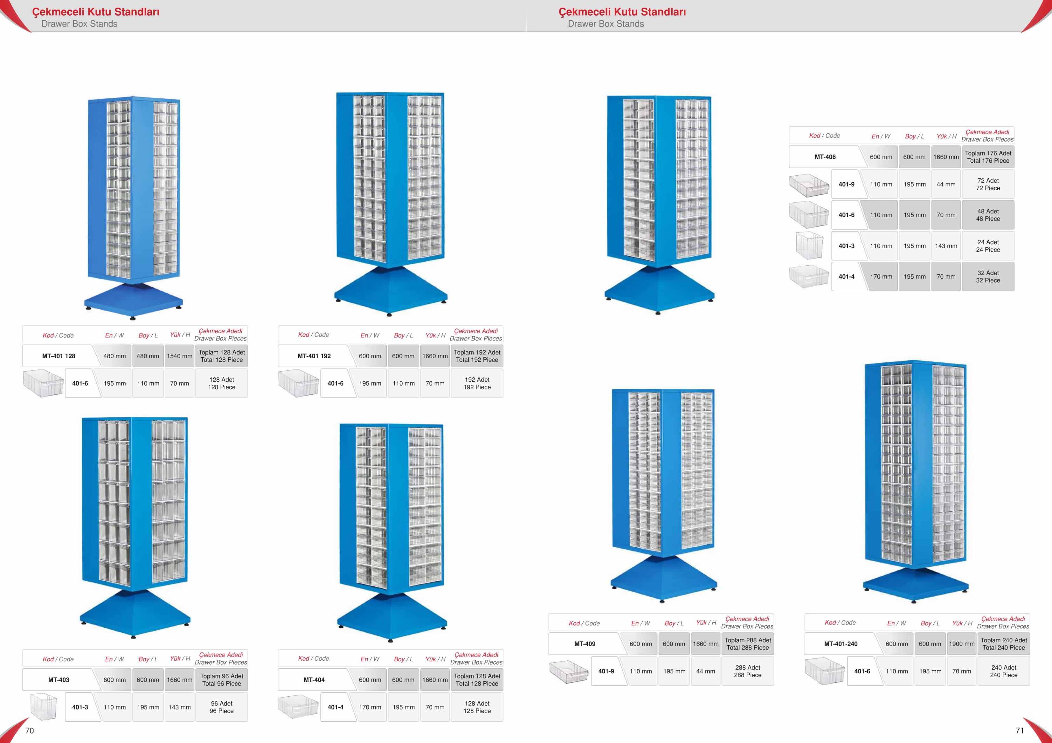This screenshot has width=1052, height=743.
Task: Click '44 mm' height in the MT-409 table
Action: (x=706, y=671)
